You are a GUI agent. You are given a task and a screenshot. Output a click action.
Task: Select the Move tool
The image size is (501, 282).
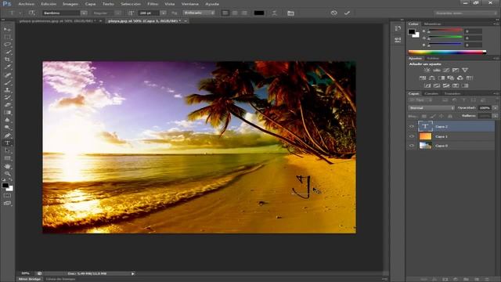tap(7, 30)
